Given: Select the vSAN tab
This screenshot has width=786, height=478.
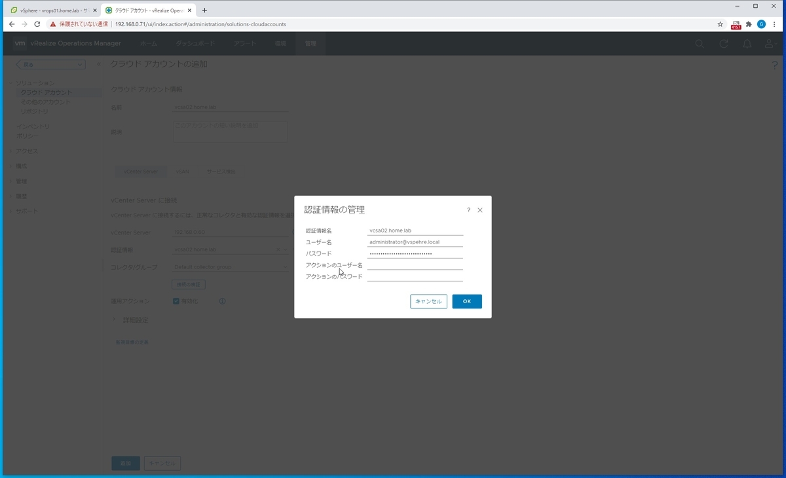Looking at the screenshot, I should click(x=182, y=172).
